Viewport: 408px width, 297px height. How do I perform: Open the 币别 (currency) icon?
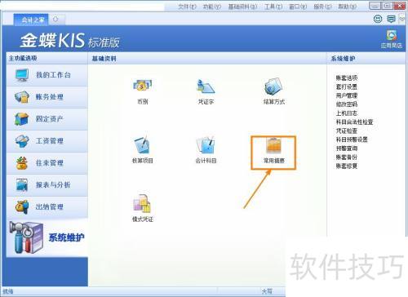click(x=143, y=92)
